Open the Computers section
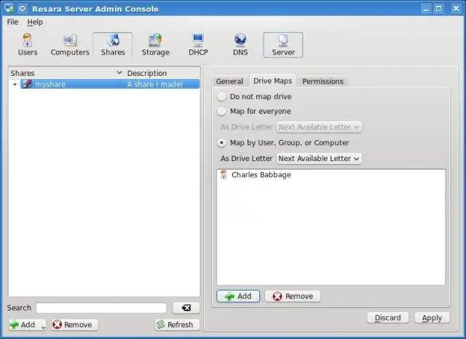Screen dimensions: 466x339 coord(70,44)
